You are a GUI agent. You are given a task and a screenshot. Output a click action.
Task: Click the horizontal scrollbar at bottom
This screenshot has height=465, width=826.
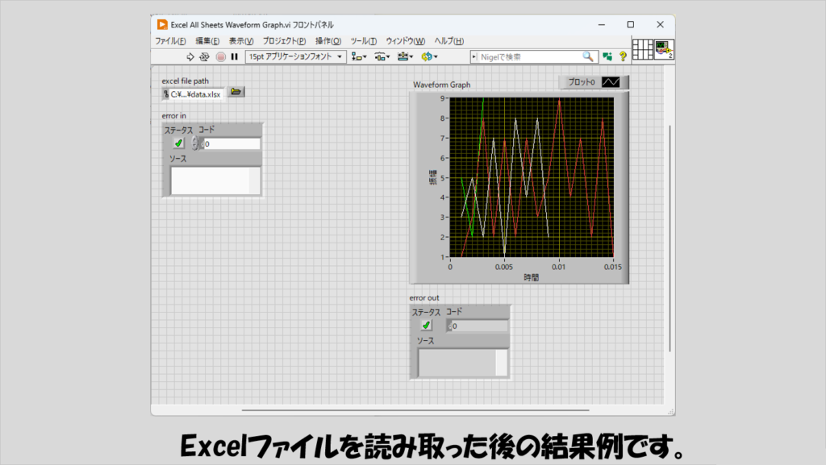[x=415, y=409]
